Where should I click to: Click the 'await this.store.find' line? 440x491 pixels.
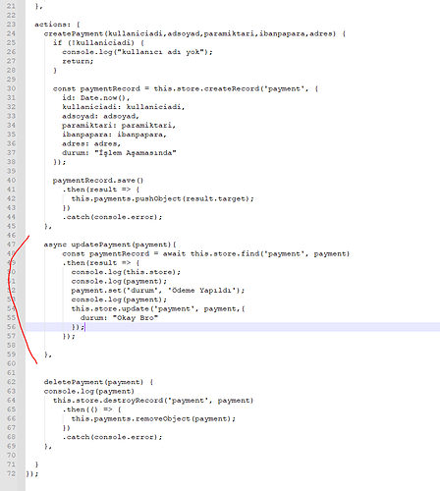(x=206, y=253)
